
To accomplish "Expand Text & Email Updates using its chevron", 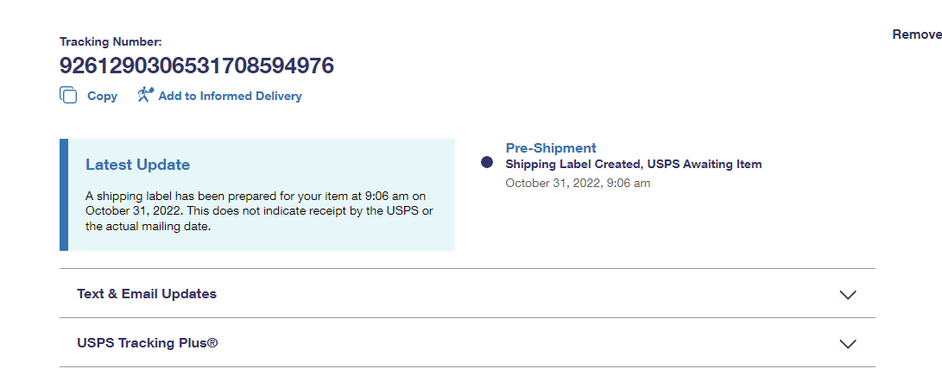I will coord(848,294).
